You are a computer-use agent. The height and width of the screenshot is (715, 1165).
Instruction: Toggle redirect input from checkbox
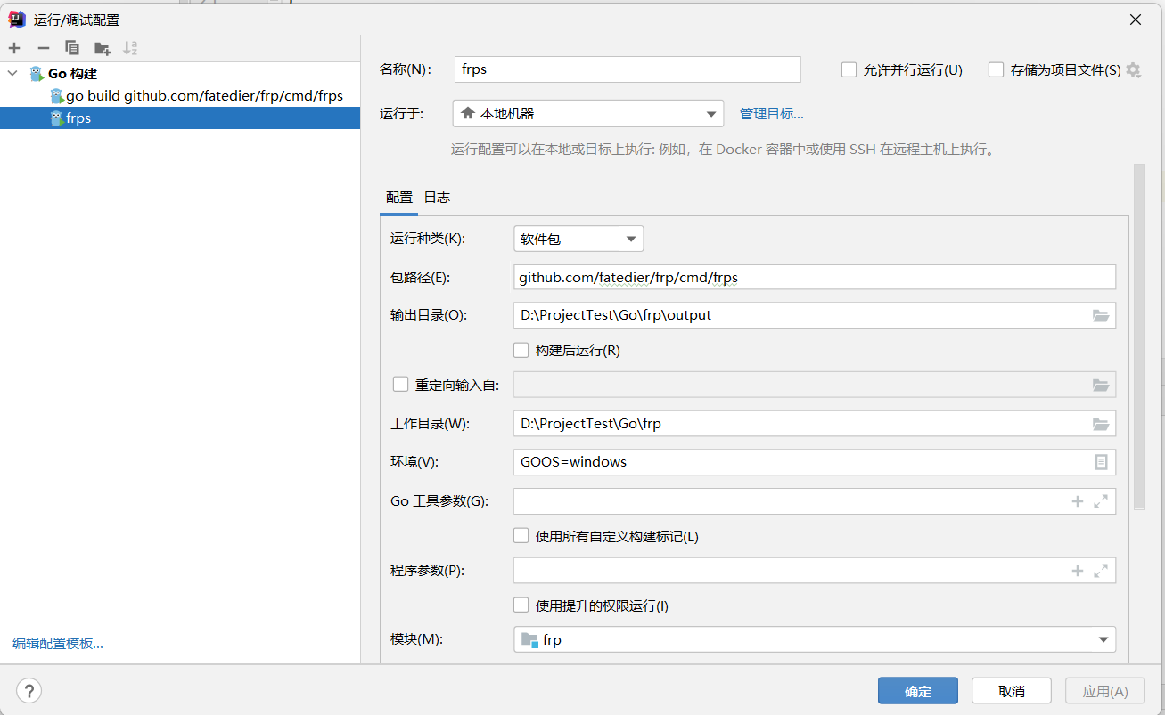(400, 385)
